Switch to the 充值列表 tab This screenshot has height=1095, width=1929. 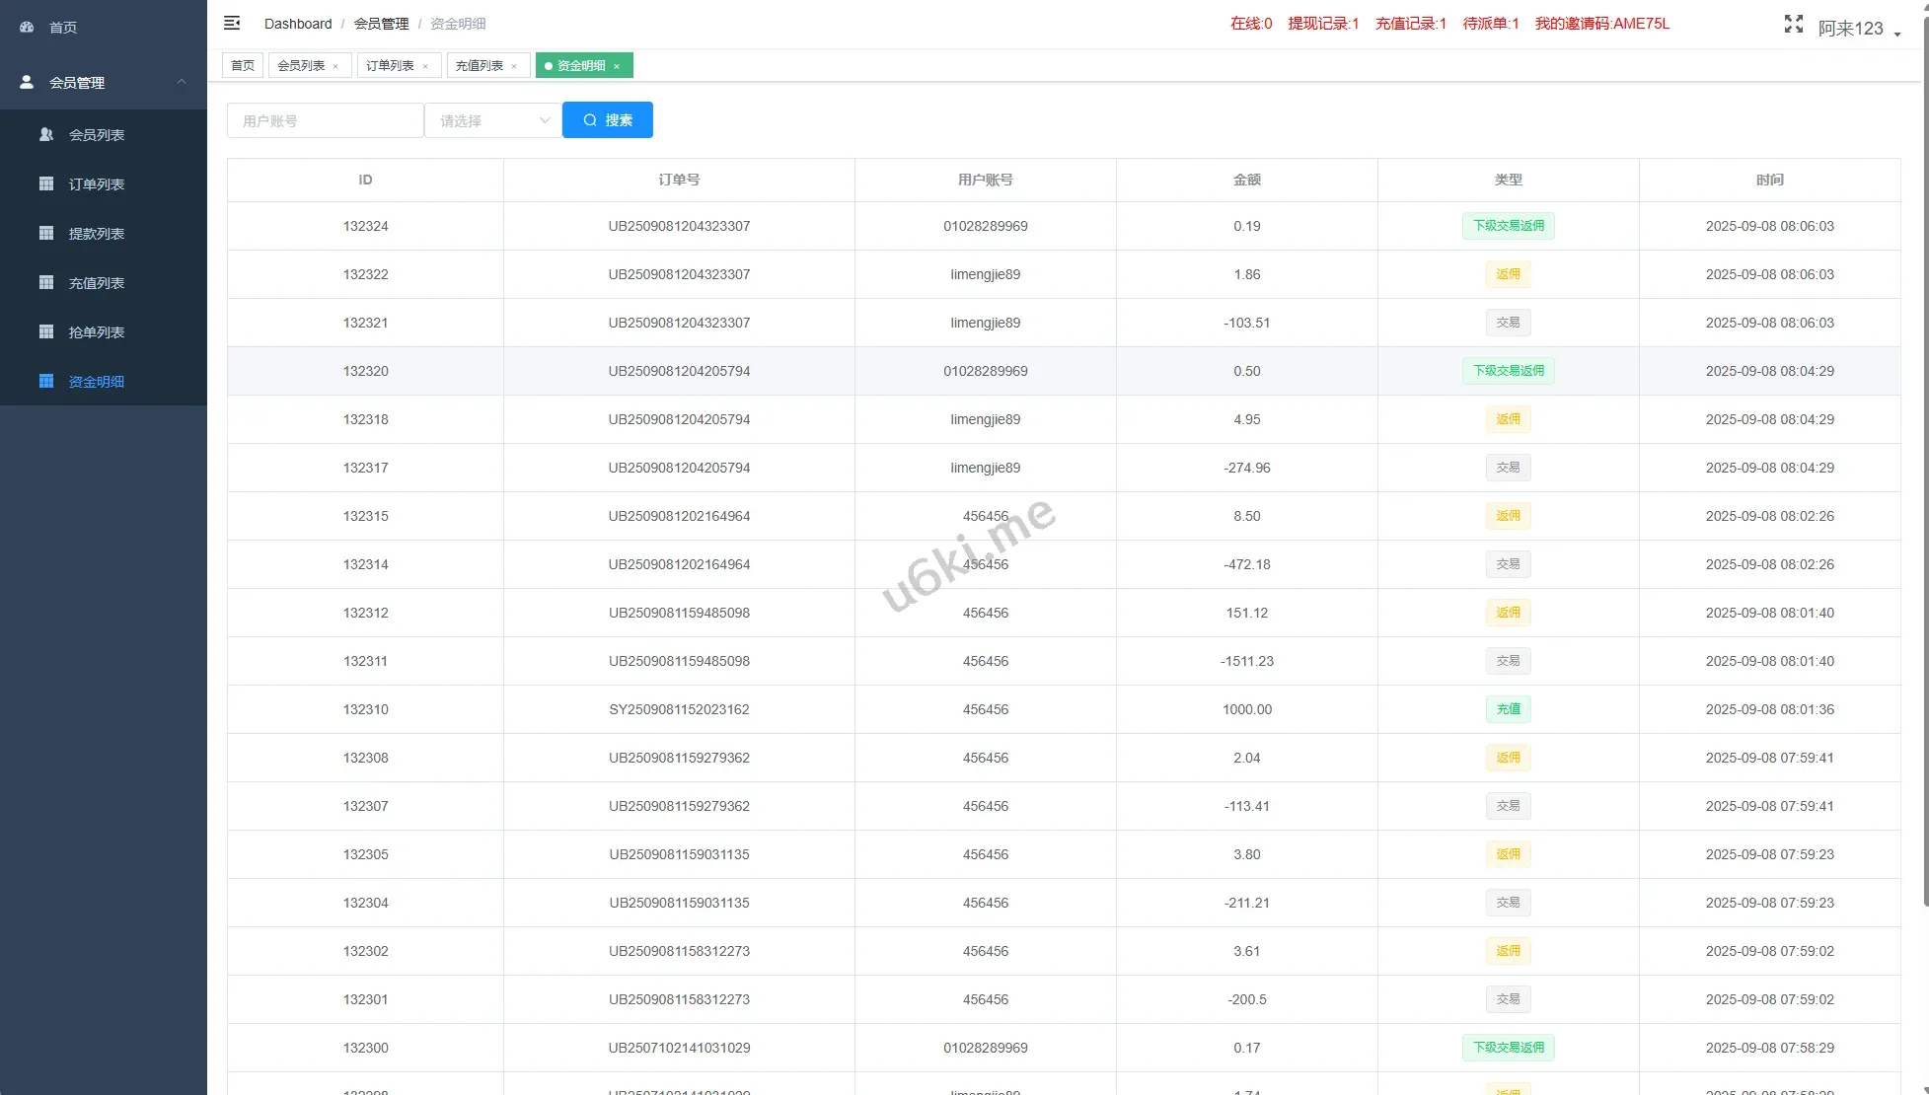point(480,66)
